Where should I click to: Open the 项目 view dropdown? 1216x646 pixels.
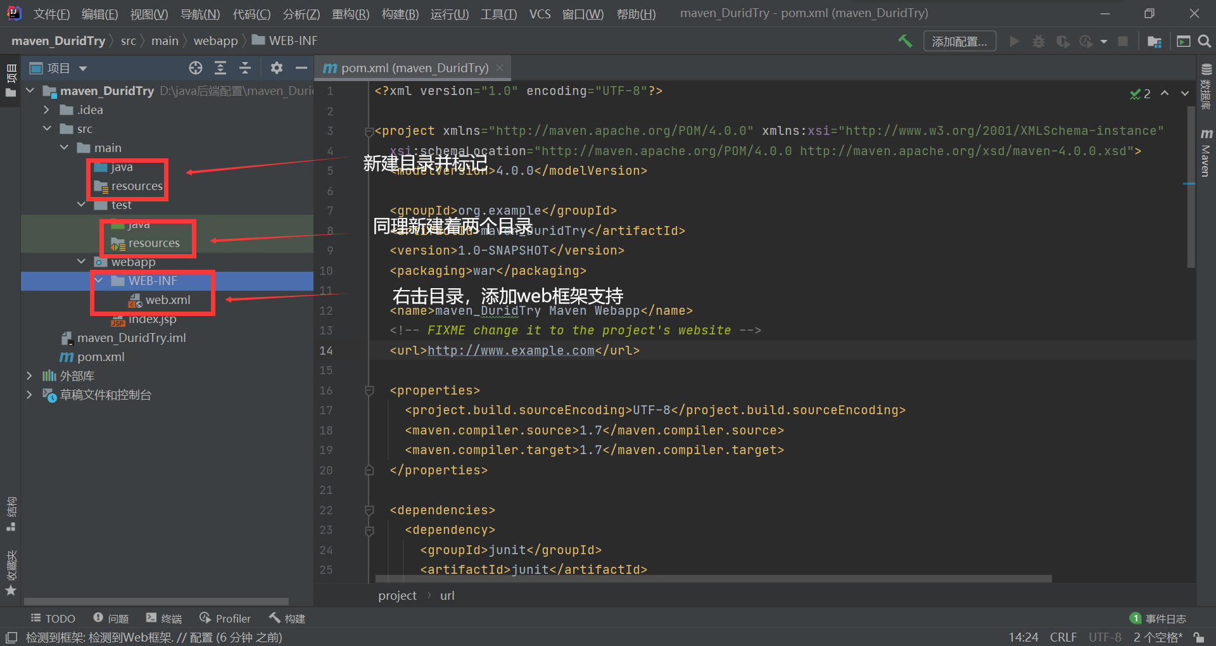click(83, 68)
